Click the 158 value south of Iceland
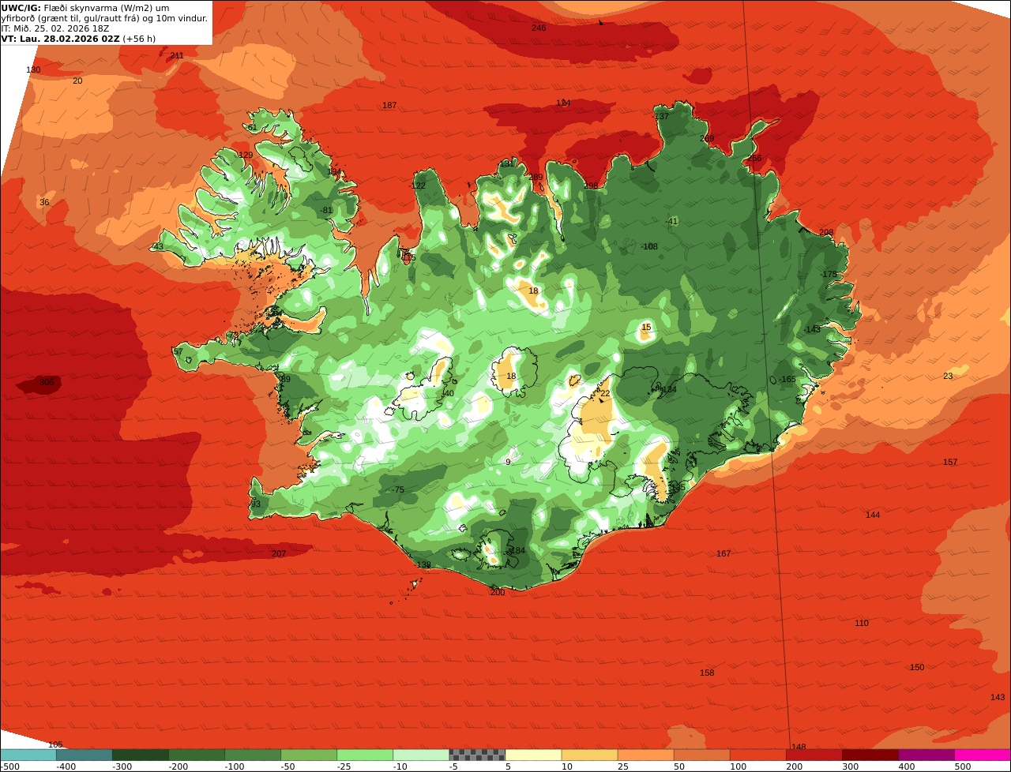1011x772 pixels. [707, 673]
